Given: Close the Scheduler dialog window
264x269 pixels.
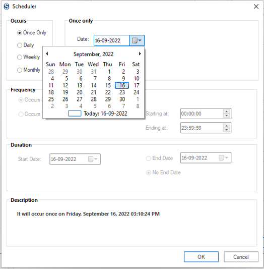Looking at the screenshot, I should pyautogui.click(x=256, y=7).
